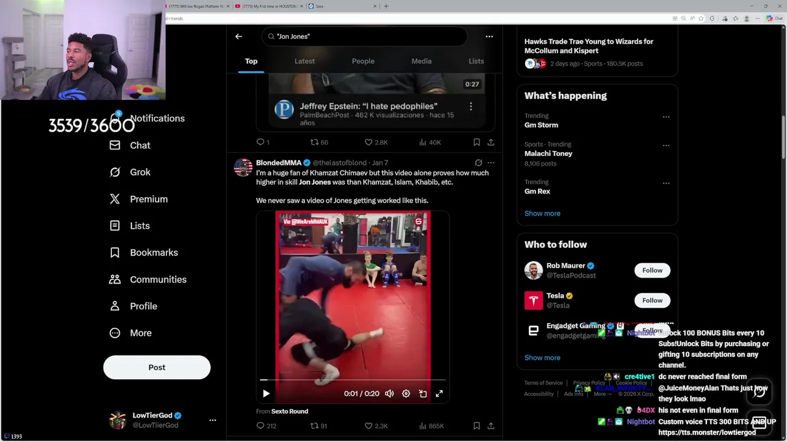Viewport: 787px width, 442px height.
Task: Go back with the arrow beside search
Action: pos(239,36)
